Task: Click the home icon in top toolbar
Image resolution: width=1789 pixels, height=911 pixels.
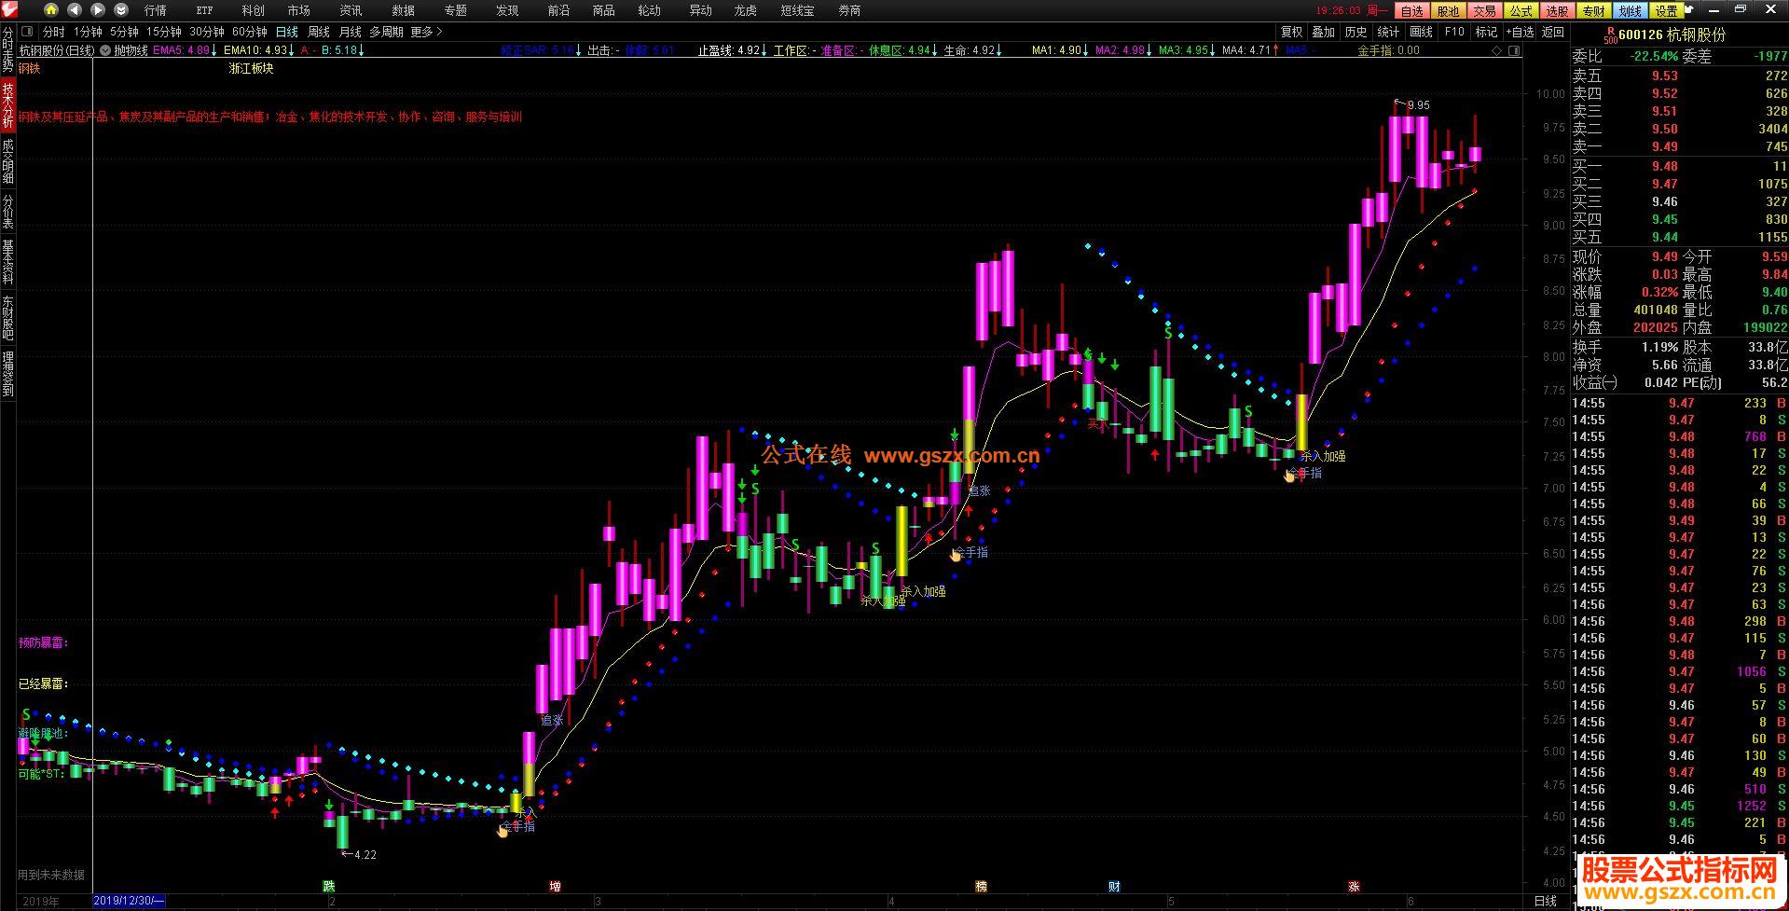Action: 51,10
